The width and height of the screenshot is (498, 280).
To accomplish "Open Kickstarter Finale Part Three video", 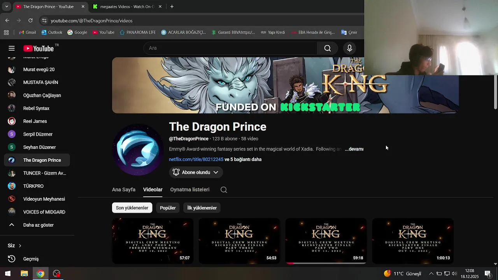I will click(x=239, y=241).
